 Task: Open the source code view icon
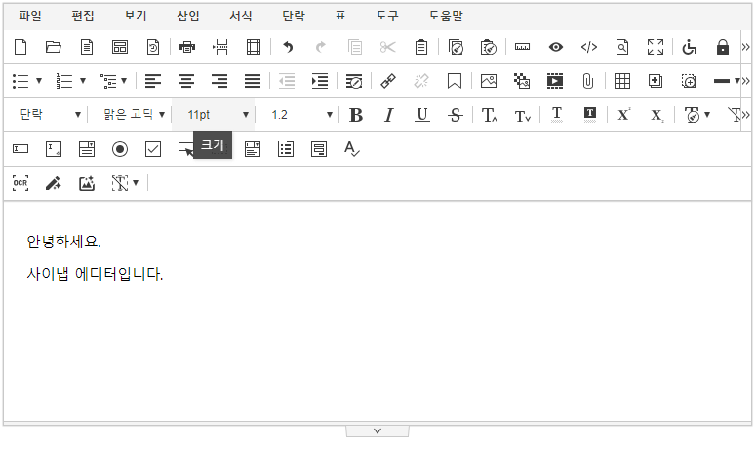pos(588,47)
